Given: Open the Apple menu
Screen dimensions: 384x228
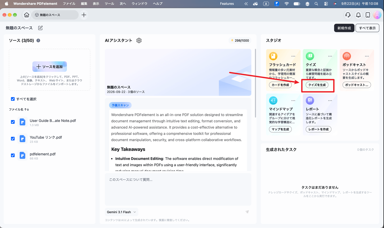Looking at the screenshot, I should (6, 4).
